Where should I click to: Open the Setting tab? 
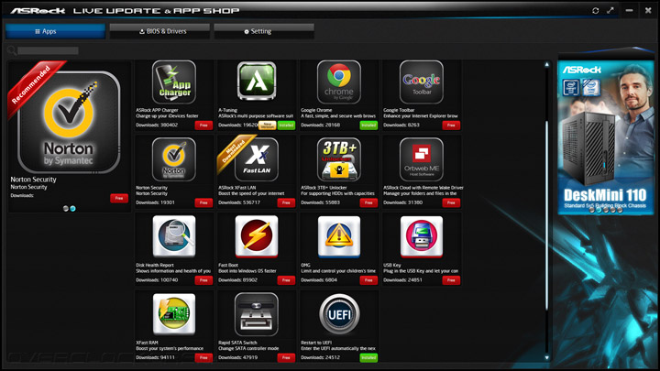coord(264,31)
